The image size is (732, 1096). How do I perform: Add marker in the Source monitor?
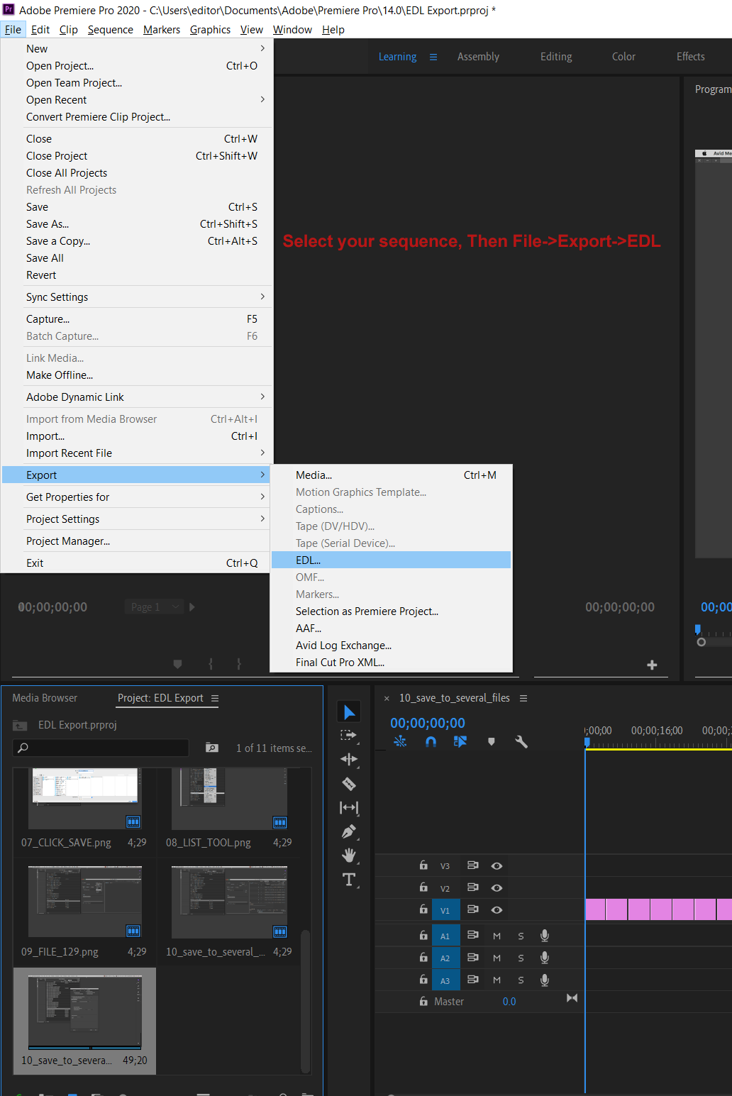[177, 664]
